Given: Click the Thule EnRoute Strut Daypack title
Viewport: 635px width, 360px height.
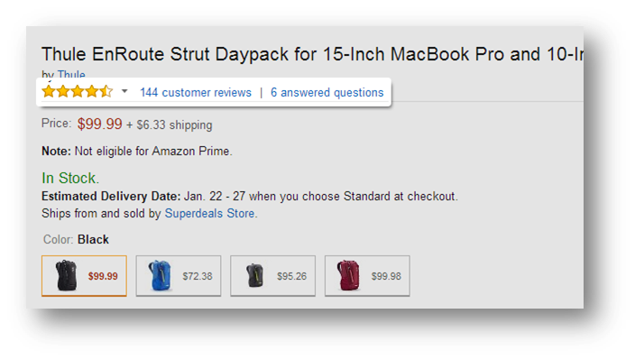Looking at the screenshot, I should (312, 54).
